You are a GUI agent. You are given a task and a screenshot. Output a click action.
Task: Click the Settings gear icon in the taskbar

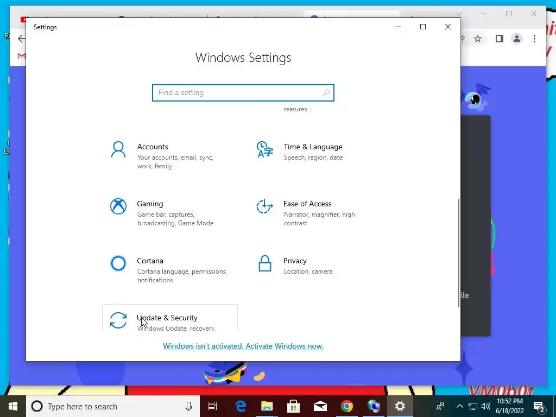coord(400,406)
